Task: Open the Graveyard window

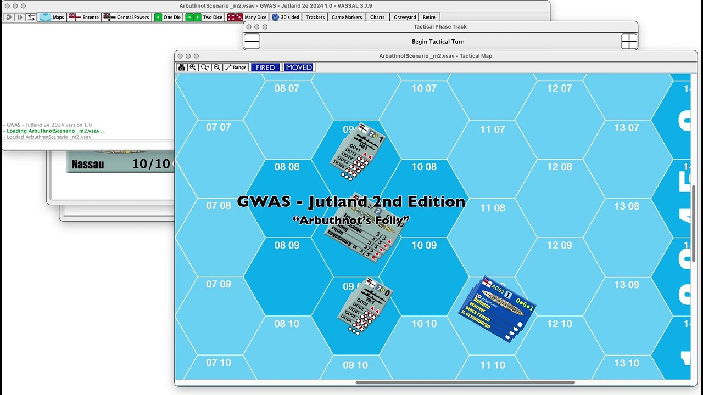Action: [405, 17]
